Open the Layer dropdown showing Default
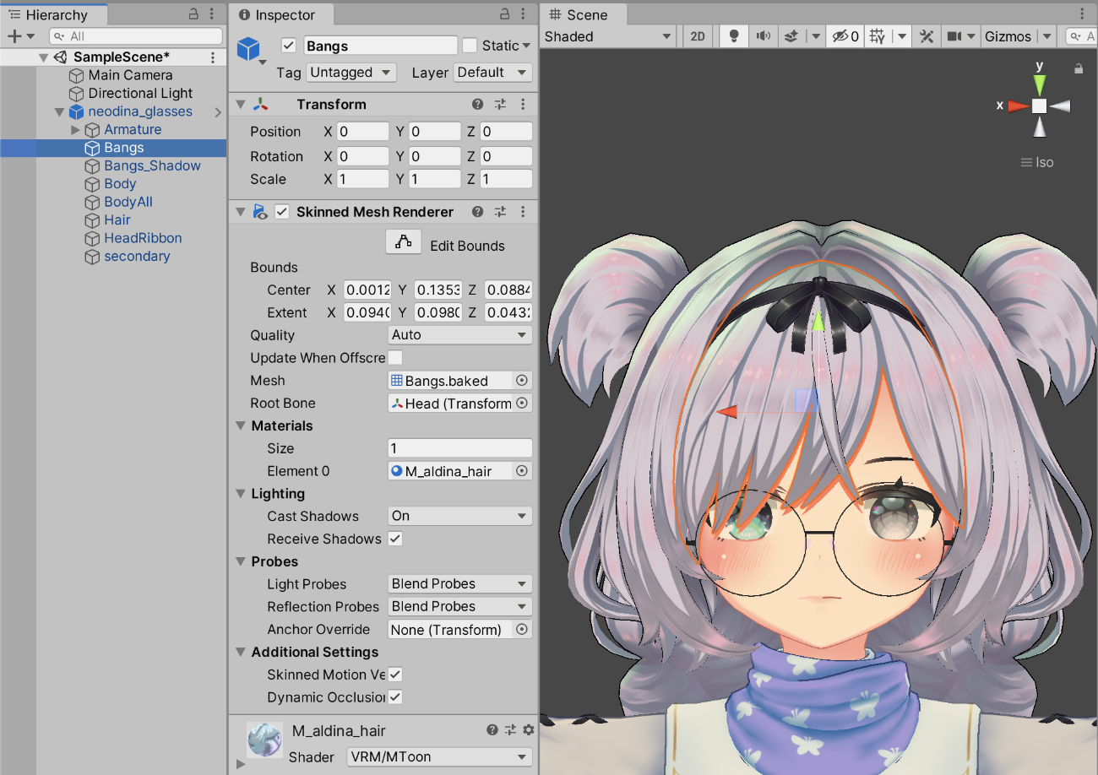 [x=493, y=73]
